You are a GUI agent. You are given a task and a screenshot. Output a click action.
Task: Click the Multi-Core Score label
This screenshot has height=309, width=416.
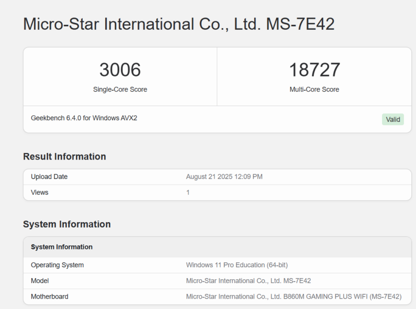point(314,89)
